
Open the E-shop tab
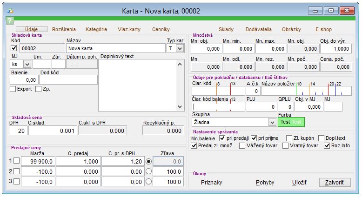coord(324,29)
